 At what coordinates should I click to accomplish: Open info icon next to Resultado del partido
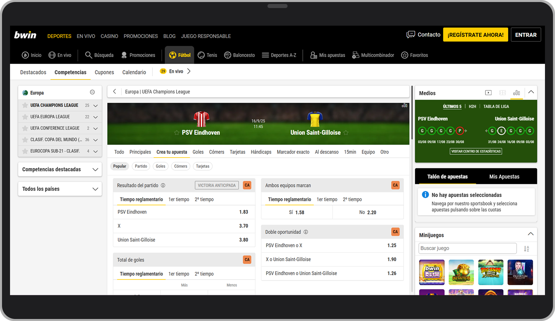pyautogui.click(x=163, y=185)
